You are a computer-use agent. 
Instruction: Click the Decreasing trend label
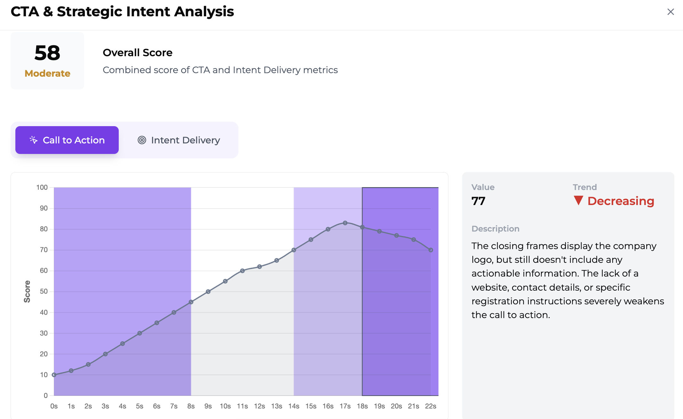(x=621, y=201)
